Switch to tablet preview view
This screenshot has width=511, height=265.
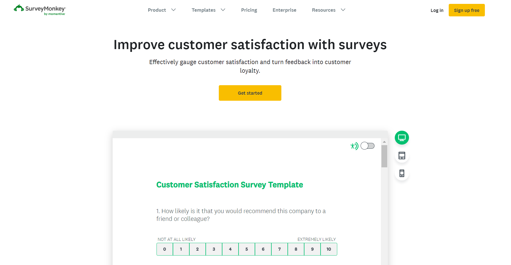[x=401, y=155]
